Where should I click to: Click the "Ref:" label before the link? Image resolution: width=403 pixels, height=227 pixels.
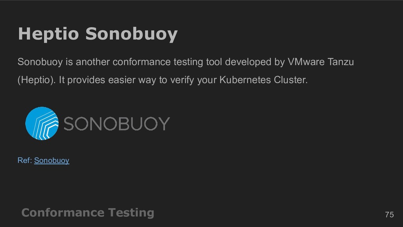pos(25,160)
